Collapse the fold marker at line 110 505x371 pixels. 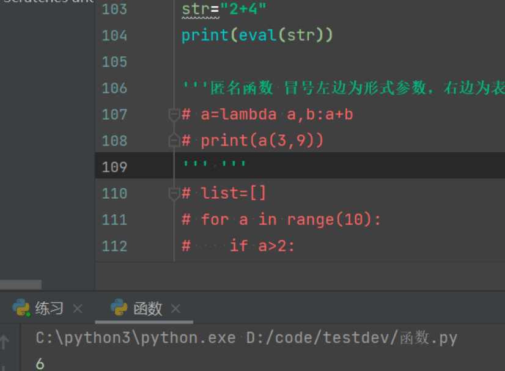click(x=174, y=193)
